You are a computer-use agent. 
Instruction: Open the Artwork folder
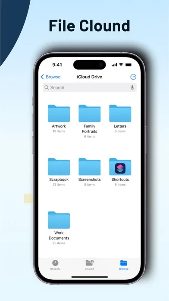pos(59,113)
